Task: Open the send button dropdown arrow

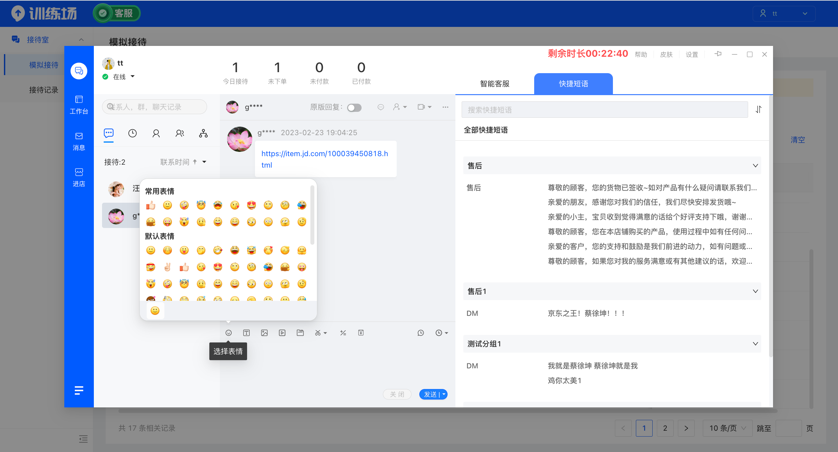Action: (444, 394)
